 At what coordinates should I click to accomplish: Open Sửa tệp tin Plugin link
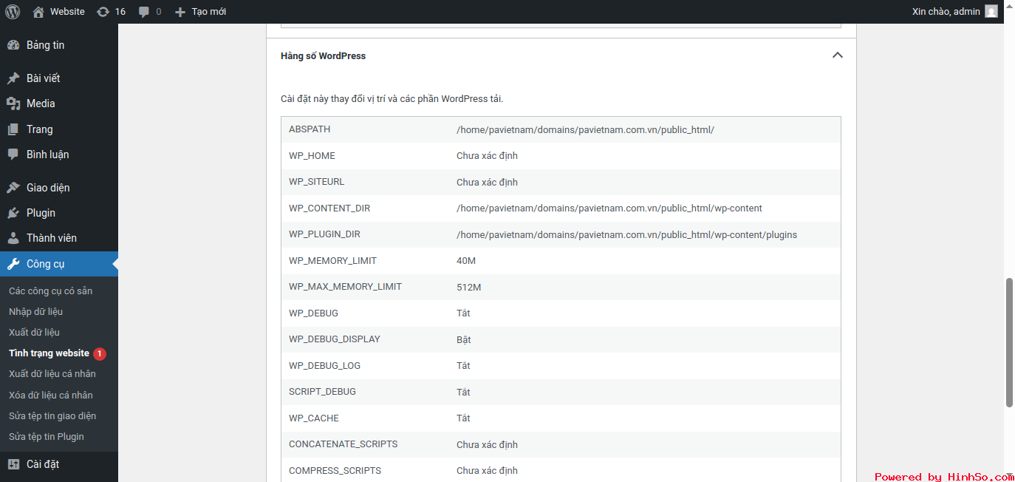[46, 437]
